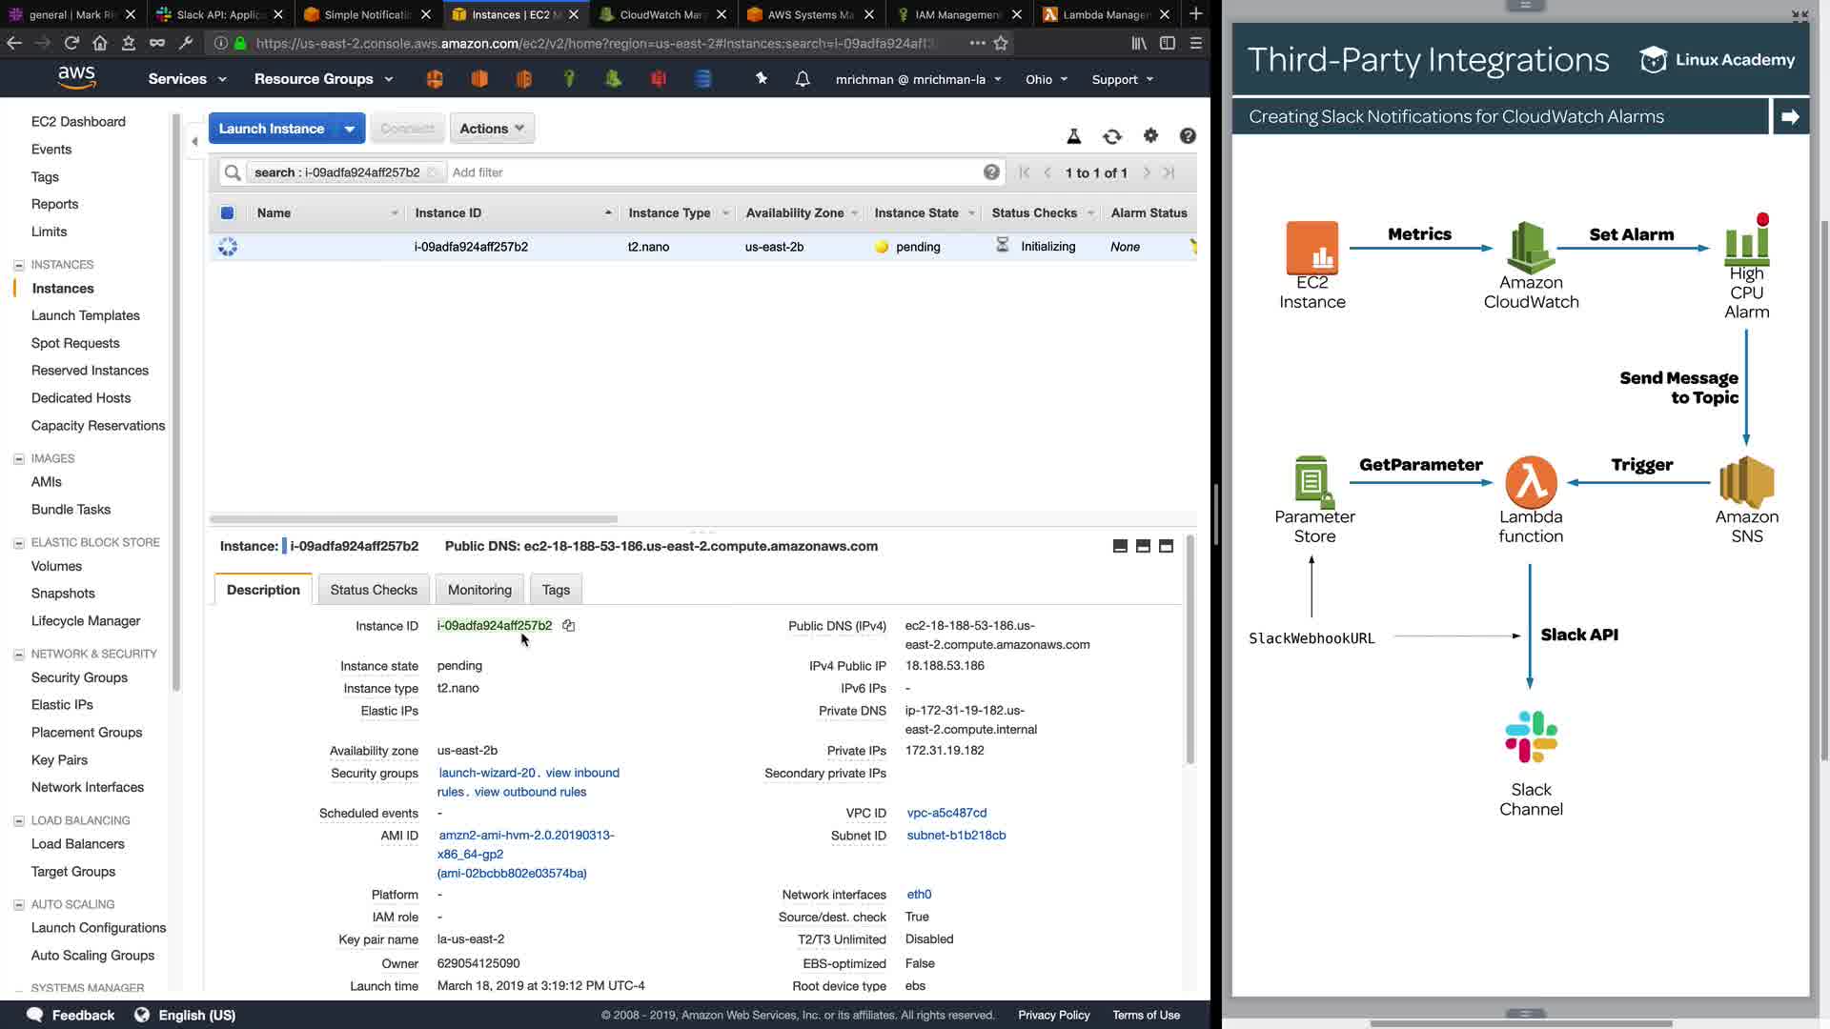Open the vpc-a5c487cd link
1830x1029 pixels.
click(946, 813)
